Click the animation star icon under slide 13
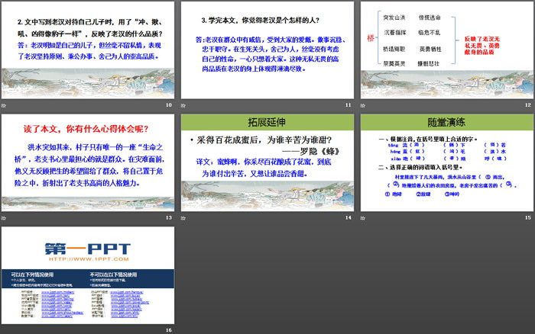This screenshot has width=535, height=334. [3, 218]
